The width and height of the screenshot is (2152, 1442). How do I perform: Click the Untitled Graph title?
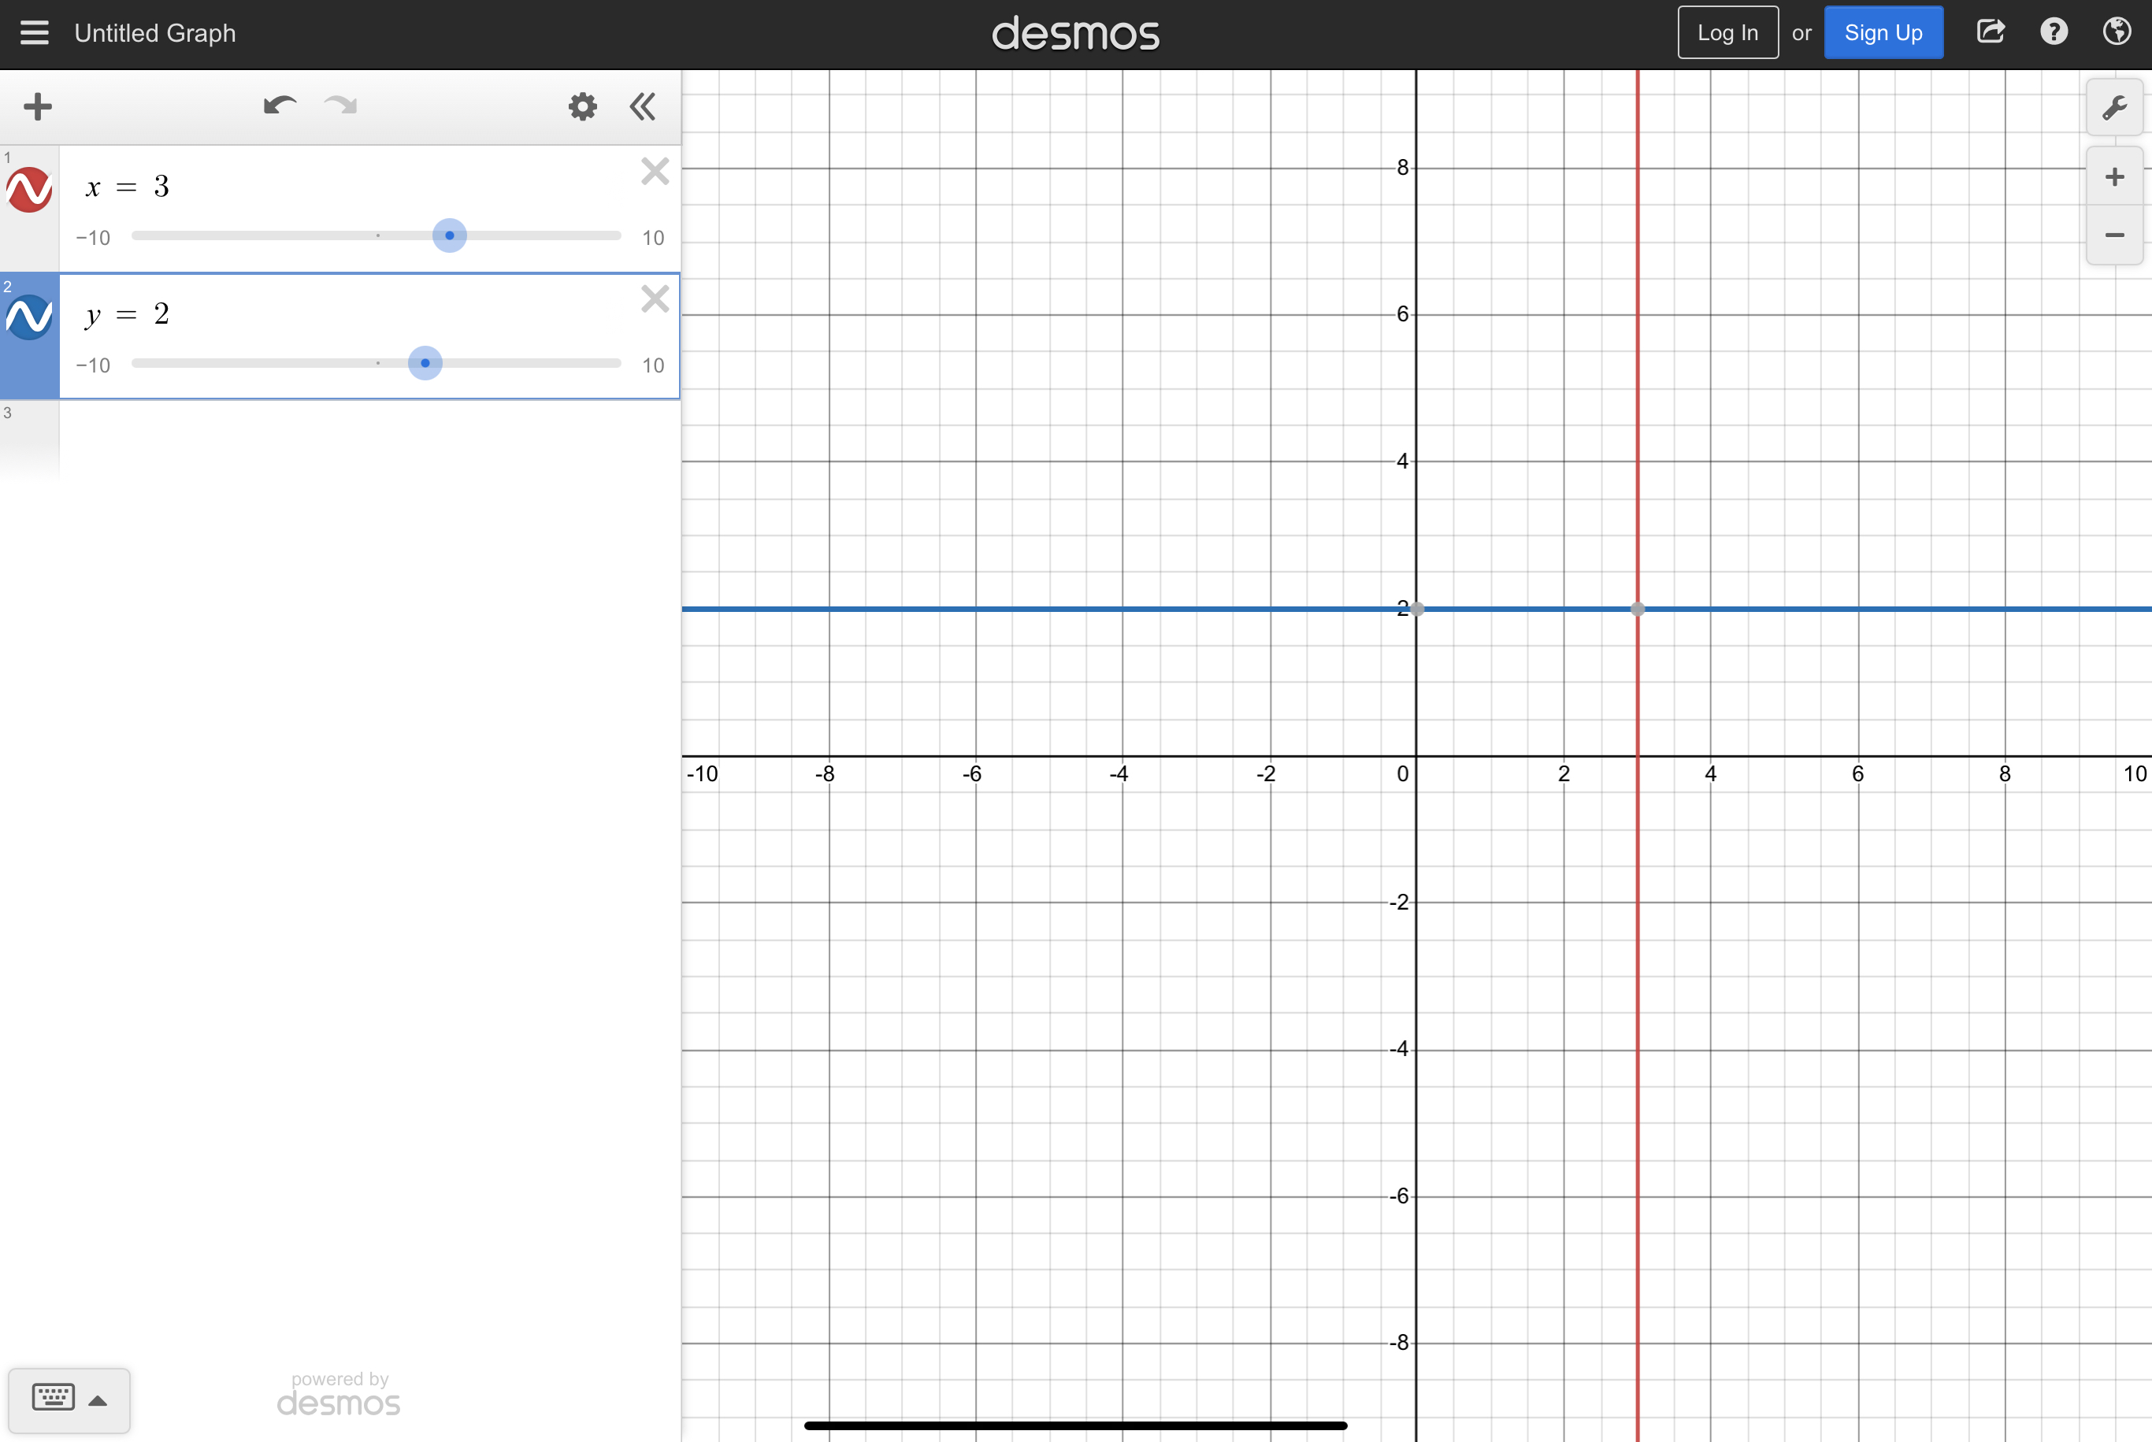click(x=155, y=33)
